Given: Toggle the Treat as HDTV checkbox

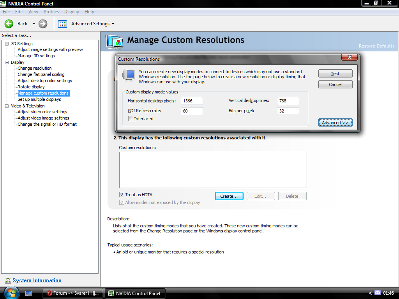Looking at the screenshot, I should (122, 195).
